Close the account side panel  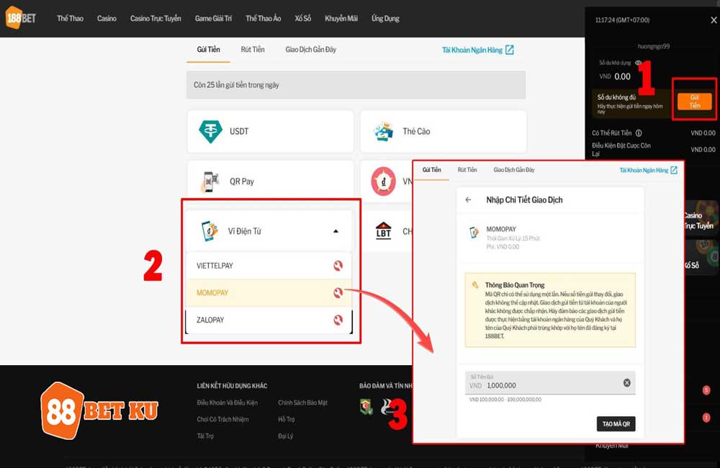[x=714, y=20]
